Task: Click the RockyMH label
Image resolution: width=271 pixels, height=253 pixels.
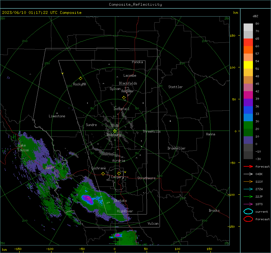Action: click(79, 84)
